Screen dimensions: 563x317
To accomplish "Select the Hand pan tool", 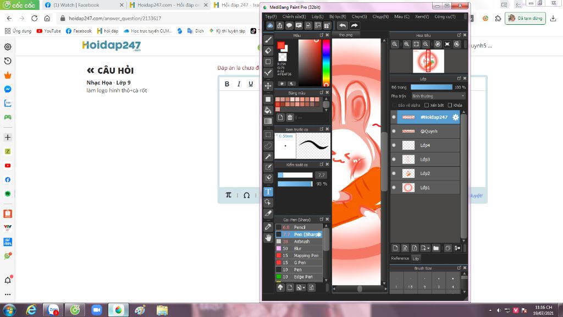I will click(268, 238).
